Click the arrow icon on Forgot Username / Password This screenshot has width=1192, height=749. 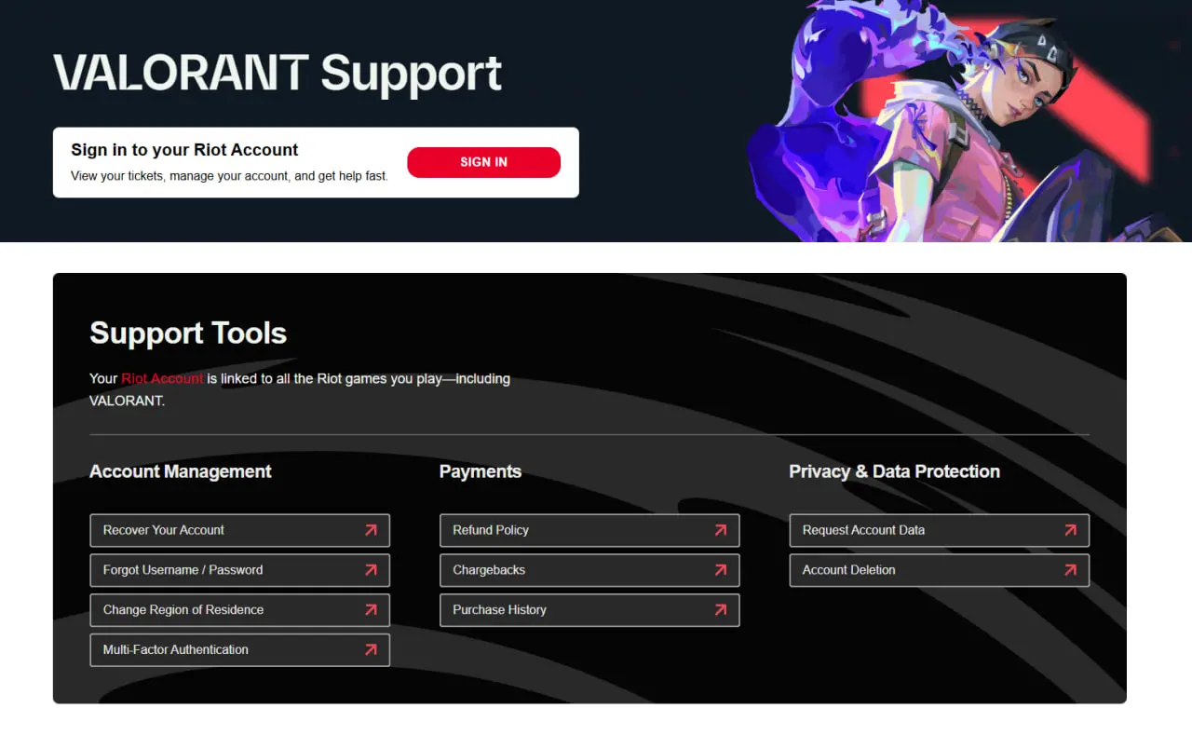click(x=371, y=570)
